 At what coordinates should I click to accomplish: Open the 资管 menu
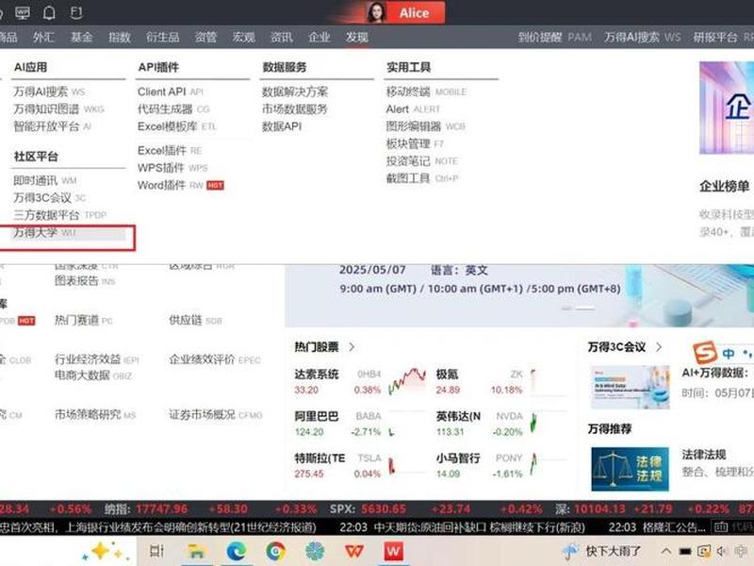tap(205, 37)
